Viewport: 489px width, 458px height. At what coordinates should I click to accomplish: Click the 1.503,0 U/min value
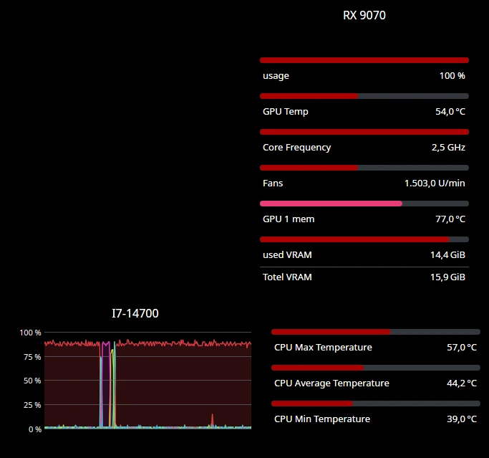(435, 183)
